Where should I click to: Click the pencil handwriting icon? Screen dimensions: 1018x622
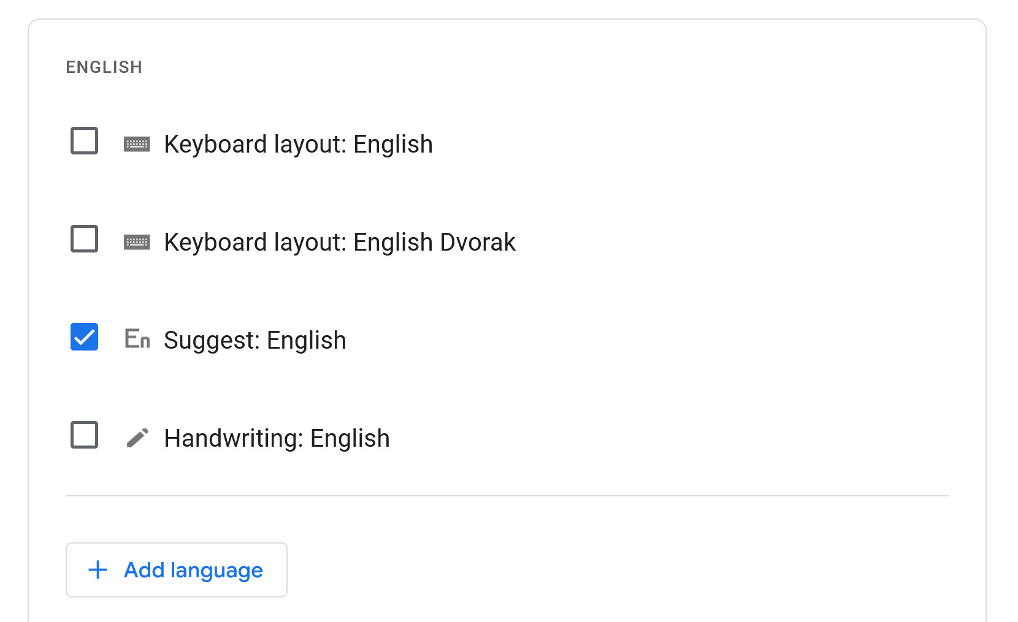pos(137,438)
